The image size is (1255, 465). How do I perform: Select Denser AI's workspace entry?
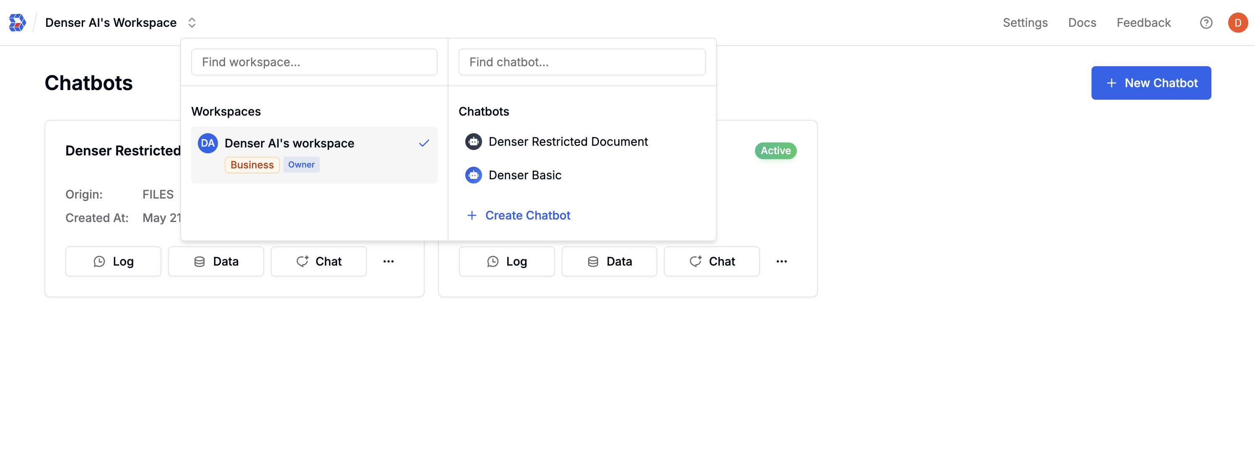click(x=314, y=155)
